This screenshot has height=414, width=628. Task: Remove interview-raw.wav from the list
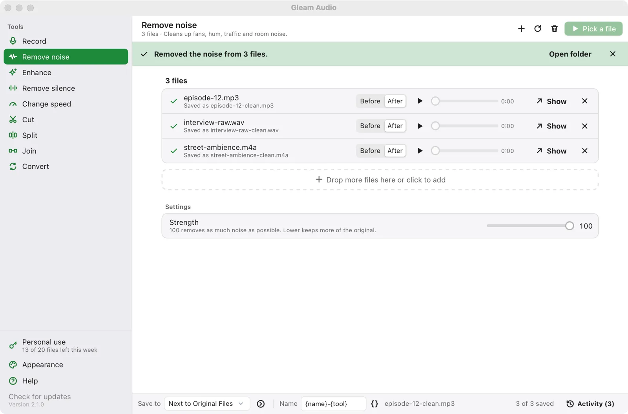point(584,126)
